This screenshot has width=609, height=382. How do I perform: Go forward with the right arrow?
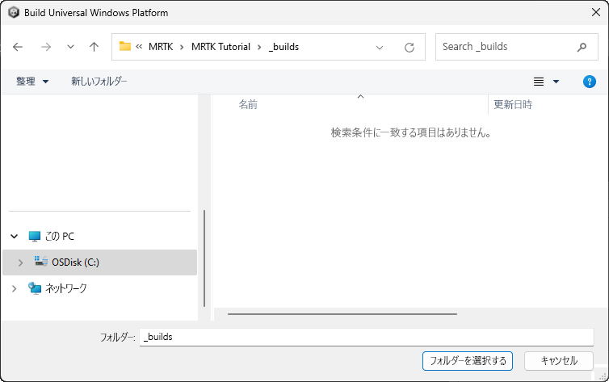(46, 47)
